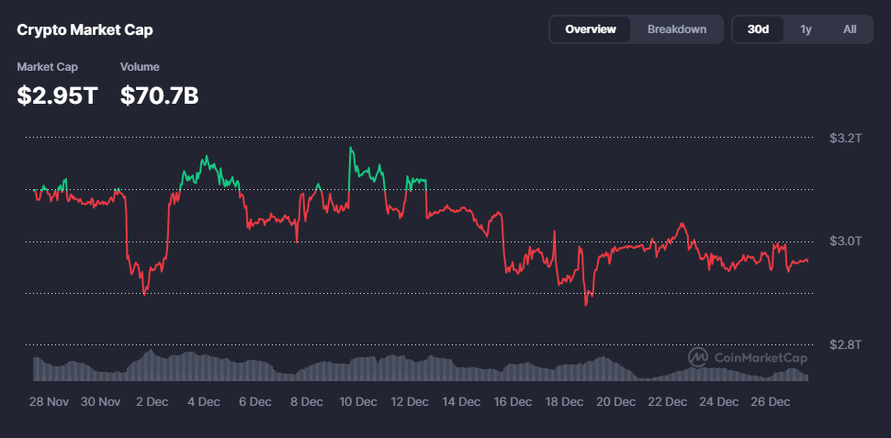Select the 30d time range
The height and width of the screenshot is (438, 891).
tap(758, 29)
